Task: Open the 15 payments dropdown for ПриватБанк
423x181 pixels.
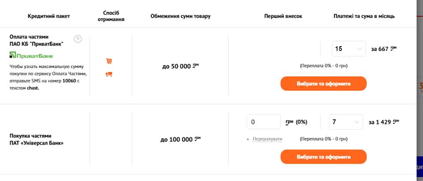Action: click(x=349, y=49)
